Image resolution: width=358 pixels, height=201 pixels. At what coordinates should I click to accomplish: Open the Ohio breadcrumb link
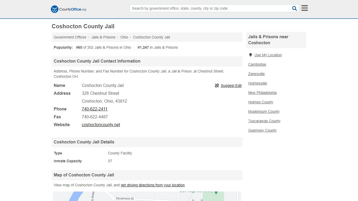point(124,37)
